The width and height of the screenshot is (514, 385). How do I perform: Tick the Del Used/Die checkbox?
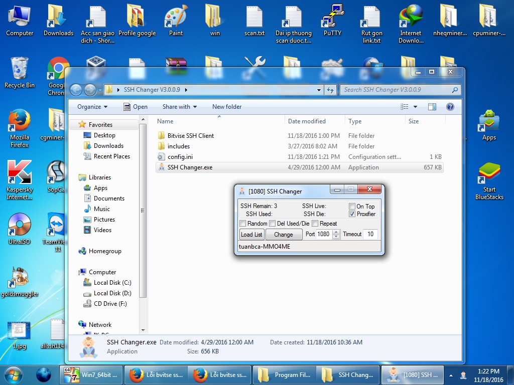pyautogui.click(x=273, y=223)
